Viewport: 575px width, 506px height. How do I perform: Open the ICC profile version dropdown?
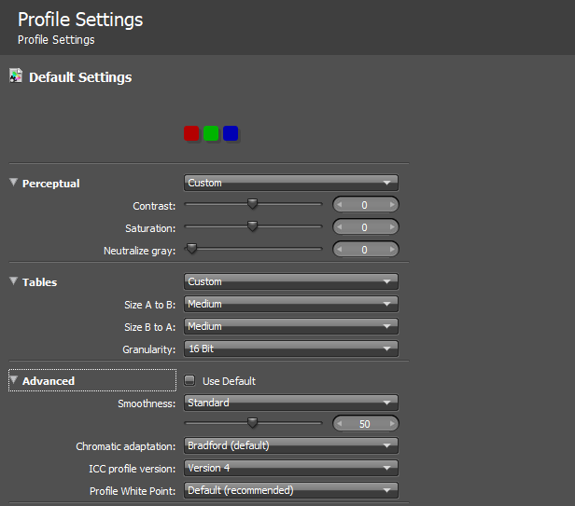click(291, 468)
